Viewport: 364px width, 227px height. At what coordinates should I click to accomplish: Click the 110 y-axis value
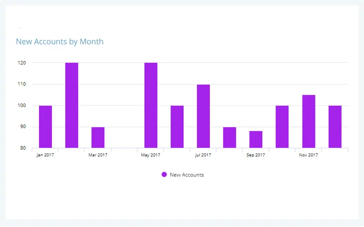point(22,84)
